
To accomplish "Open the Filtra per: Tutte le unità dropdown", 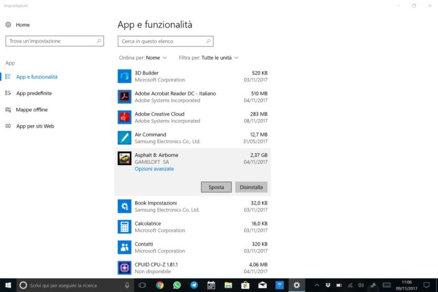I will point(208,58).
